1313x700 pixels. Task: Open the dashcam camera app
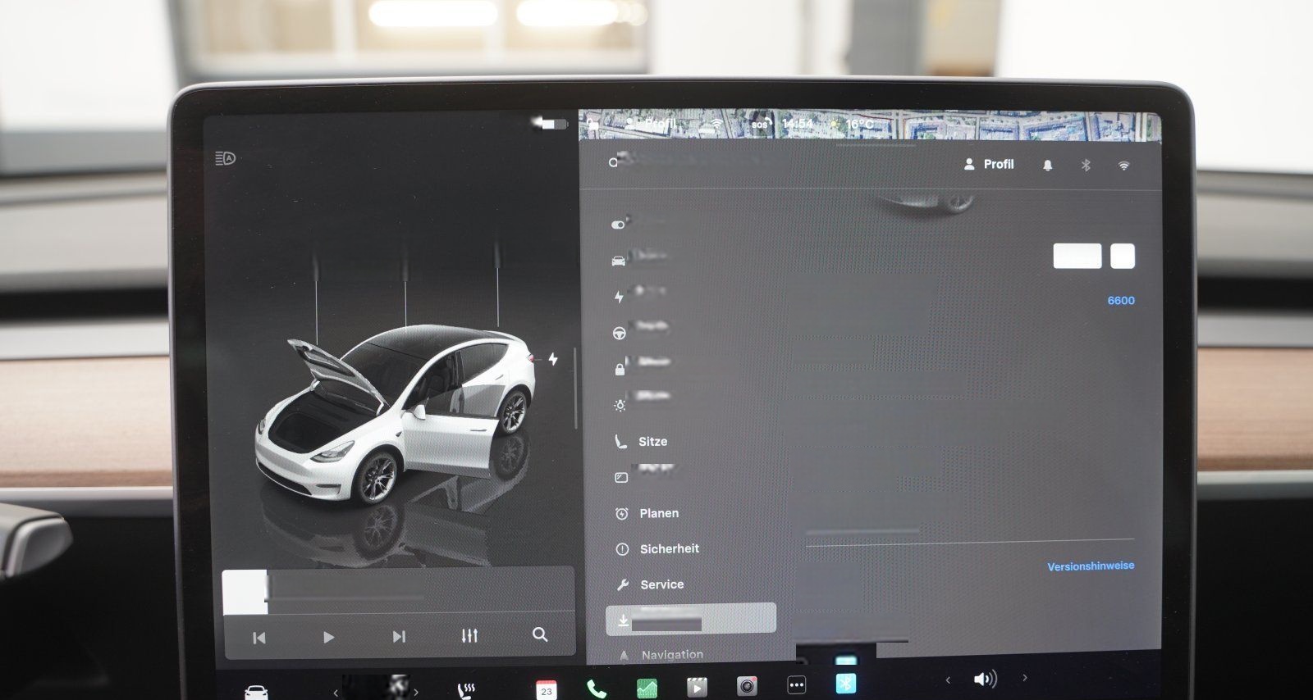[x=747, y=685]
